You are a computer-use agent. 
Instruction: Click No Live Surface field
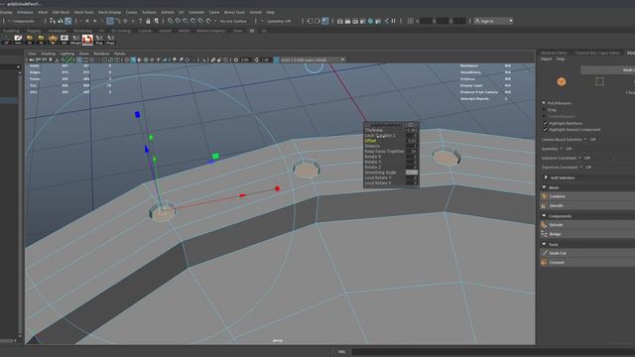tap(233, 21)
